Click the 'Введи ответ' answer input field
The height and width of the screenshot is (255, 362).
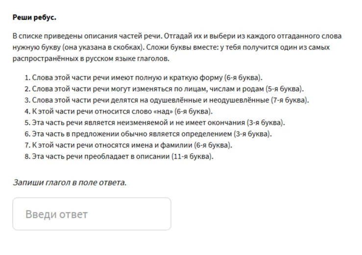(92, 214)
